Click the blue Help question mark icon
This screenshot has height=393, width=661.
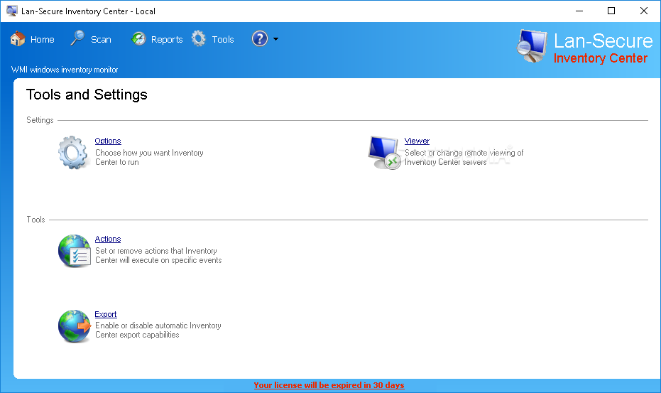click(260, 39)
